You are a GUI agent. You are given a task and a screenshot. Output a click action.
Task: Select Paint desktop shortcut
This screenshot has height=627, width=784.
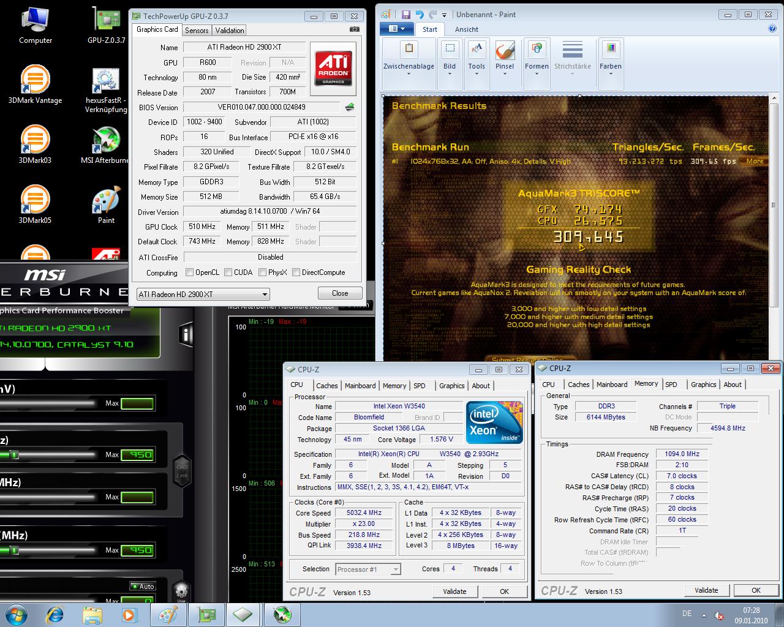pos(106,206)
